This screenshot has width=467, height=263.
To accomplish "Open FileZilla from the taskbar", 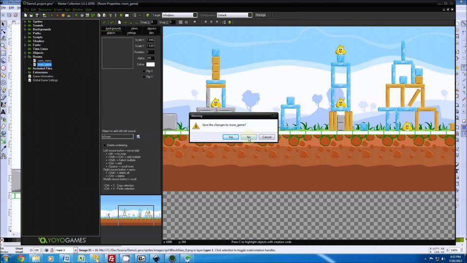I will pos(112,258).
